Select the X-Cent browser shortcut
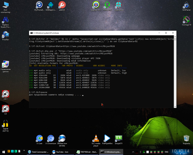 [40, 140]
